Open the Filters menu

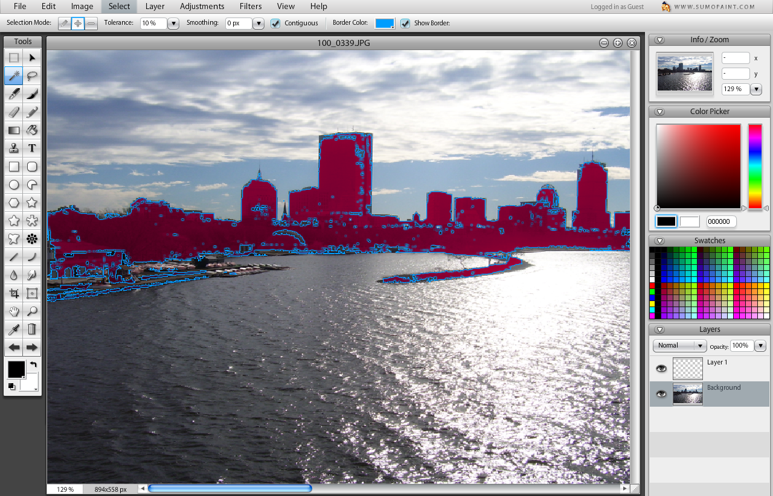point(250,6)
